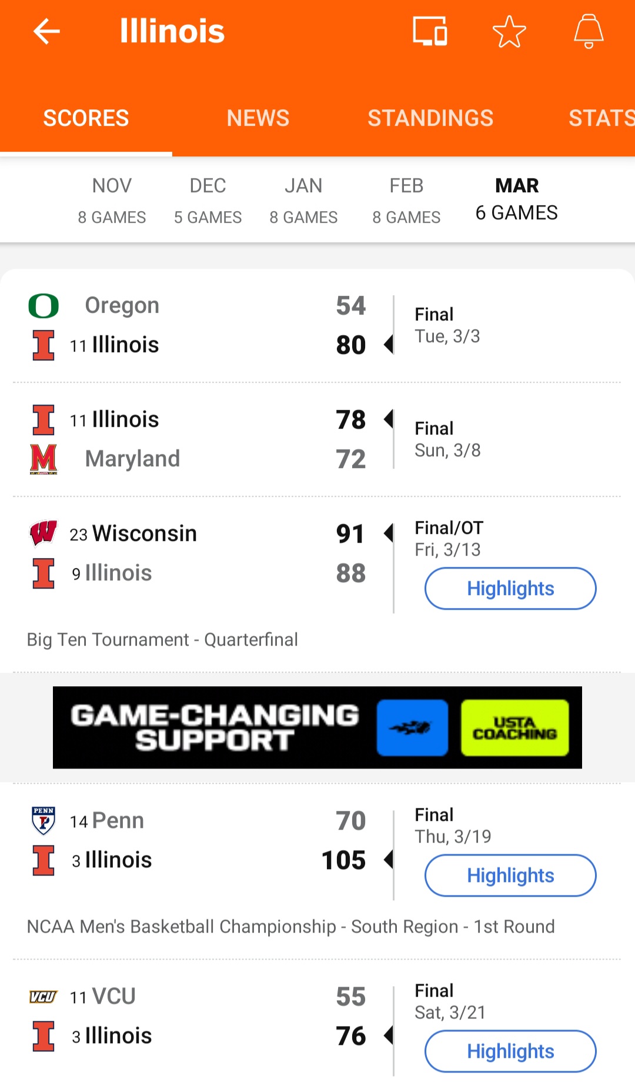
Task: Select the NOV 8 games month
Action: [x=112, y=201]
